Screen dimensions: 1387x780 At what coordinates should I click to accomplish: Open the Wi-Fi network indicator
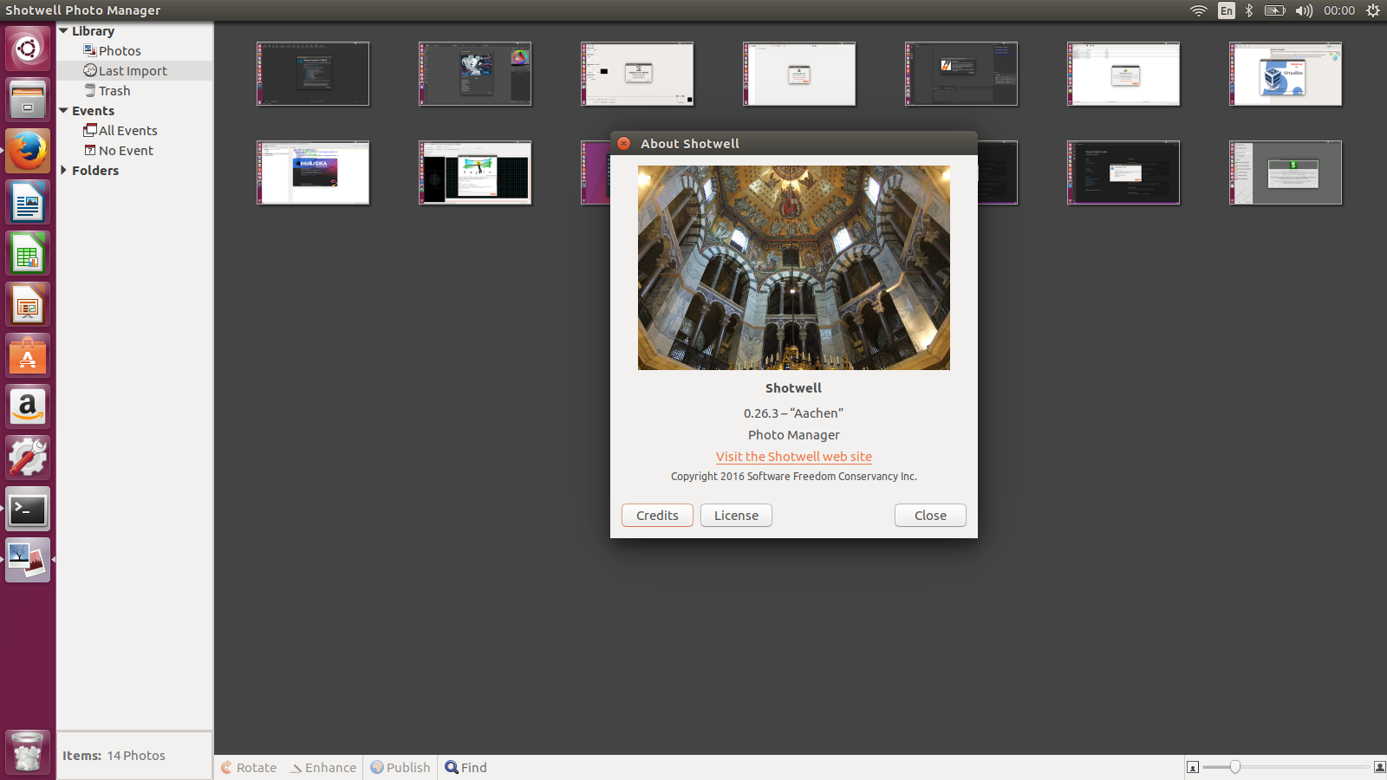1198,10
